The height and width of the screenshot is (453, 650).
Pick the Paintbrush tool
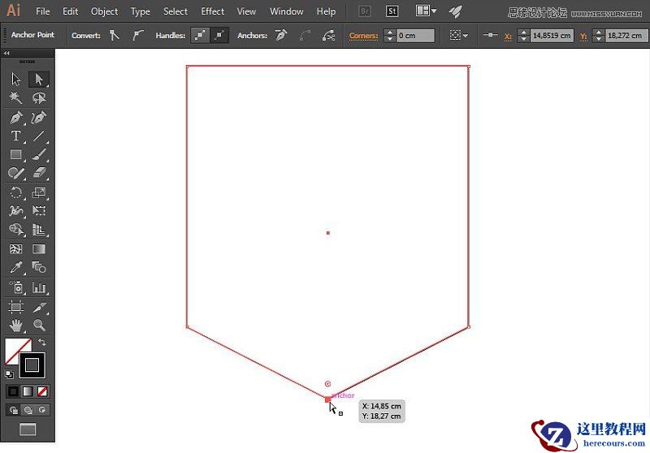pos(39,154)
